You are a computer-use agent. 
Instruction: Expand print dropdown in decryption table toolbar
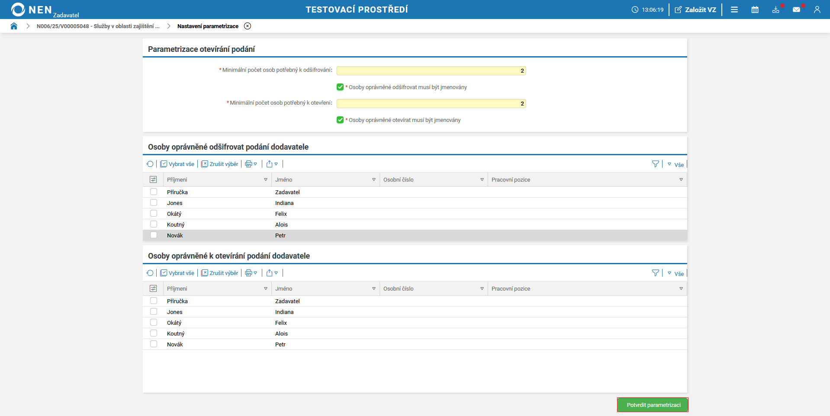[x=251, y=164]
